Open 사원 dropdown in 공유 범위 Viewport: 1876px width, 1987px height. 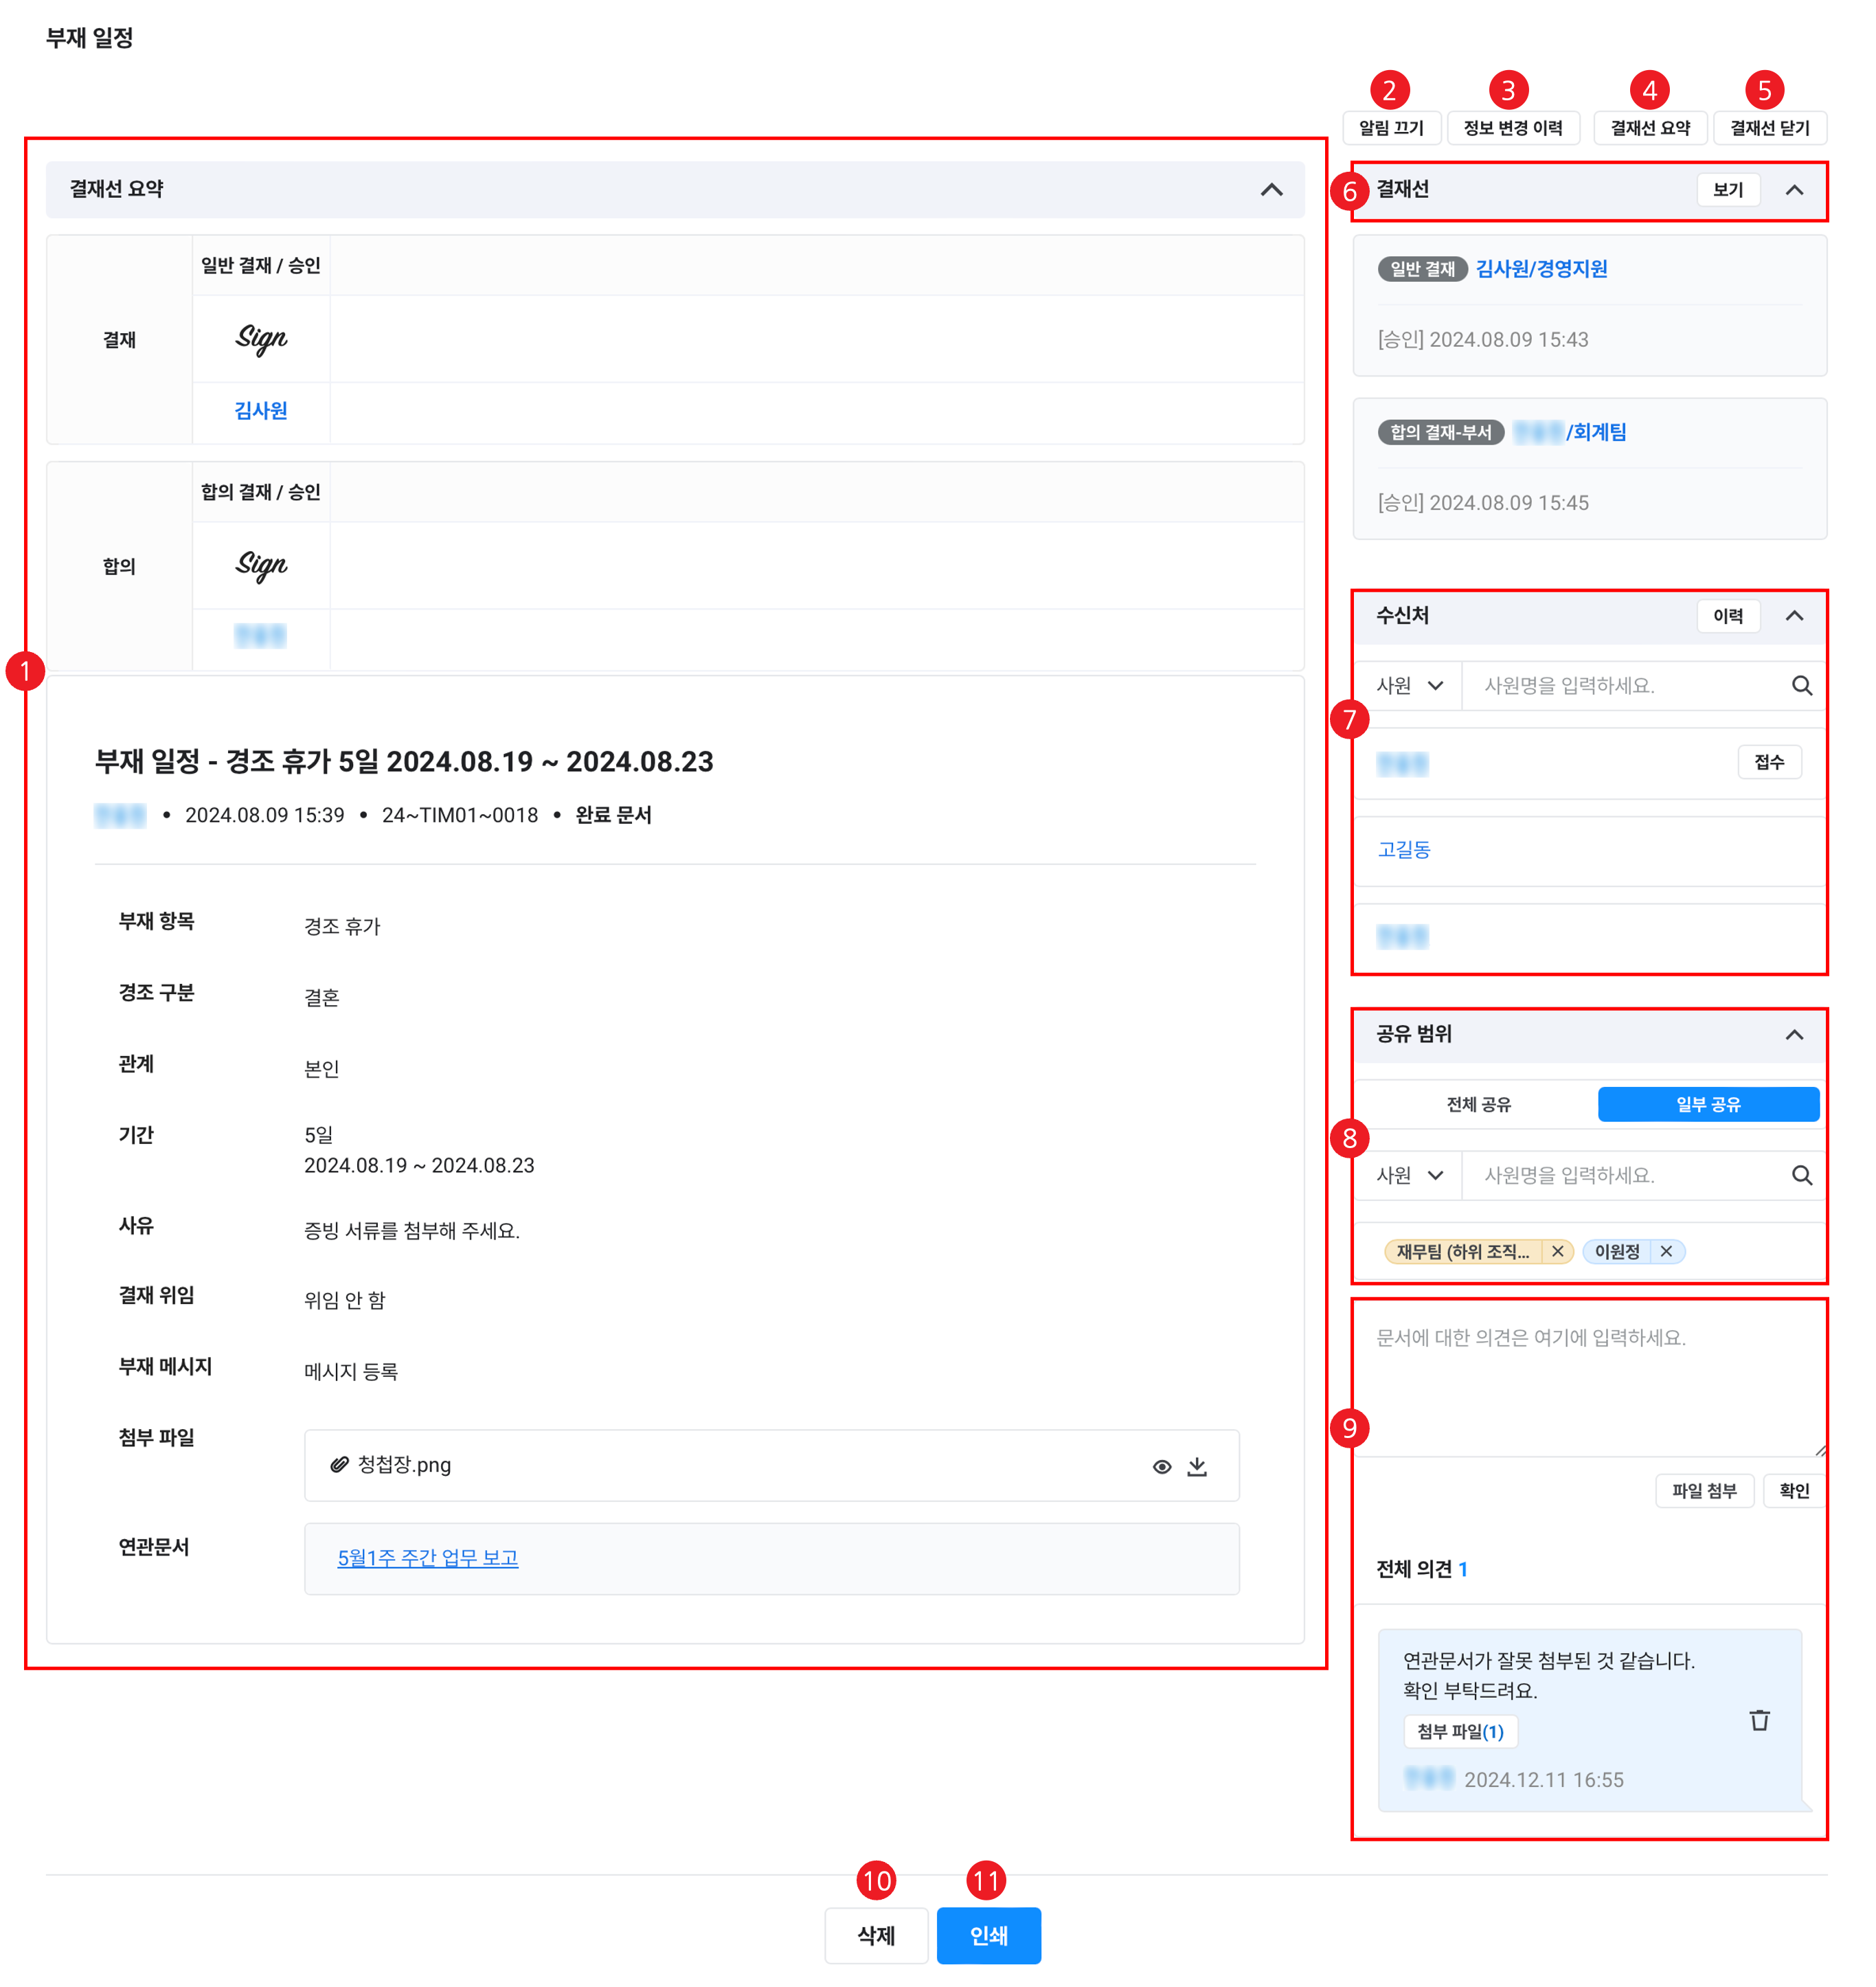[x=1409, y=1175]
